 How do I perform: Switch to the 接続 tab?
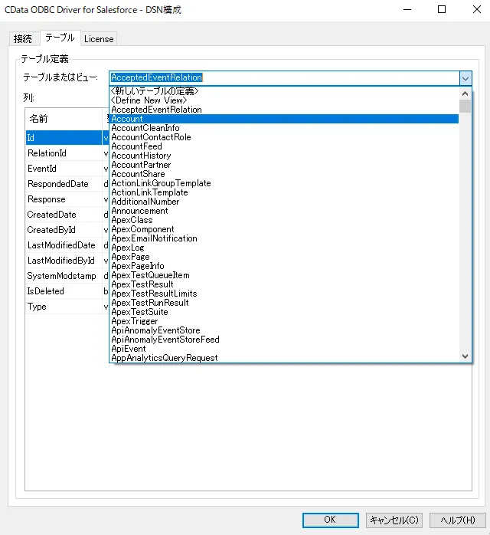23,38
